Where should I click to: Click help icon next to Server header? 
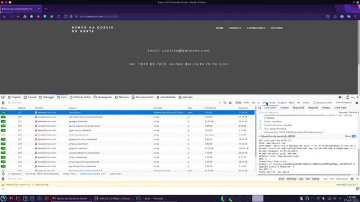tap(260, 121)
